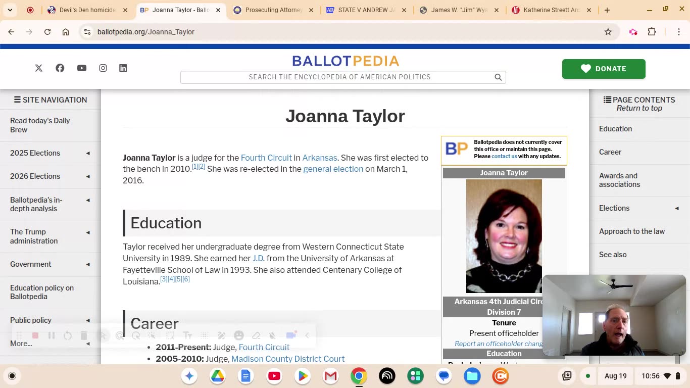The height and width of the screenshot is (388, 690).
Task: Open Ballotpedia's X social media icon
Action: pyautogui.click(x=39, y=68)
